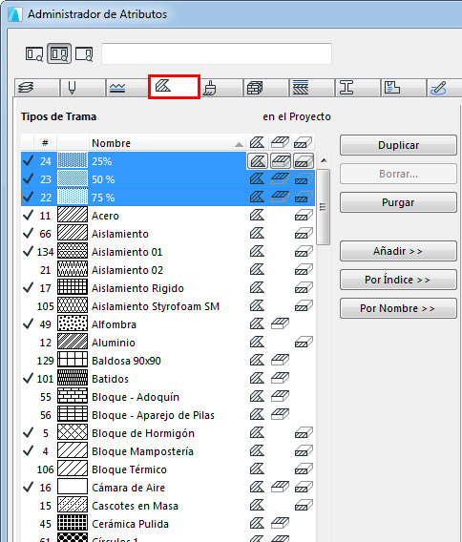
Task: Click cut fill icon for Bloque de Hormigón
Action: coord(304,433)
